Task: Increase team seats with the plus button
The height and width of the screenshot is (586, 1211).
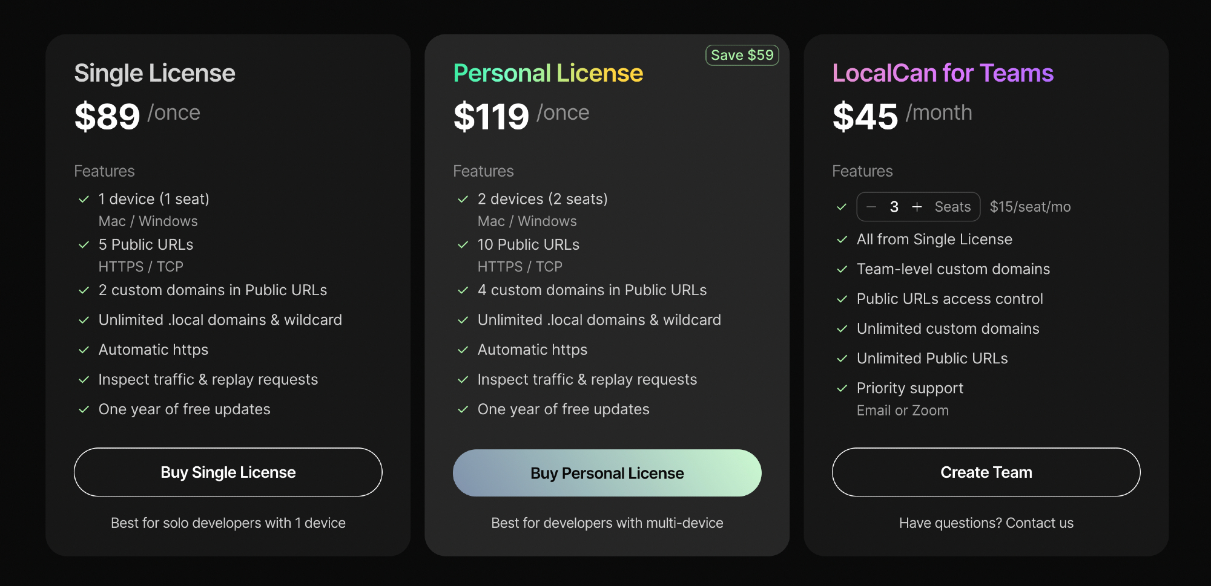Action: (x=917, y=207)
